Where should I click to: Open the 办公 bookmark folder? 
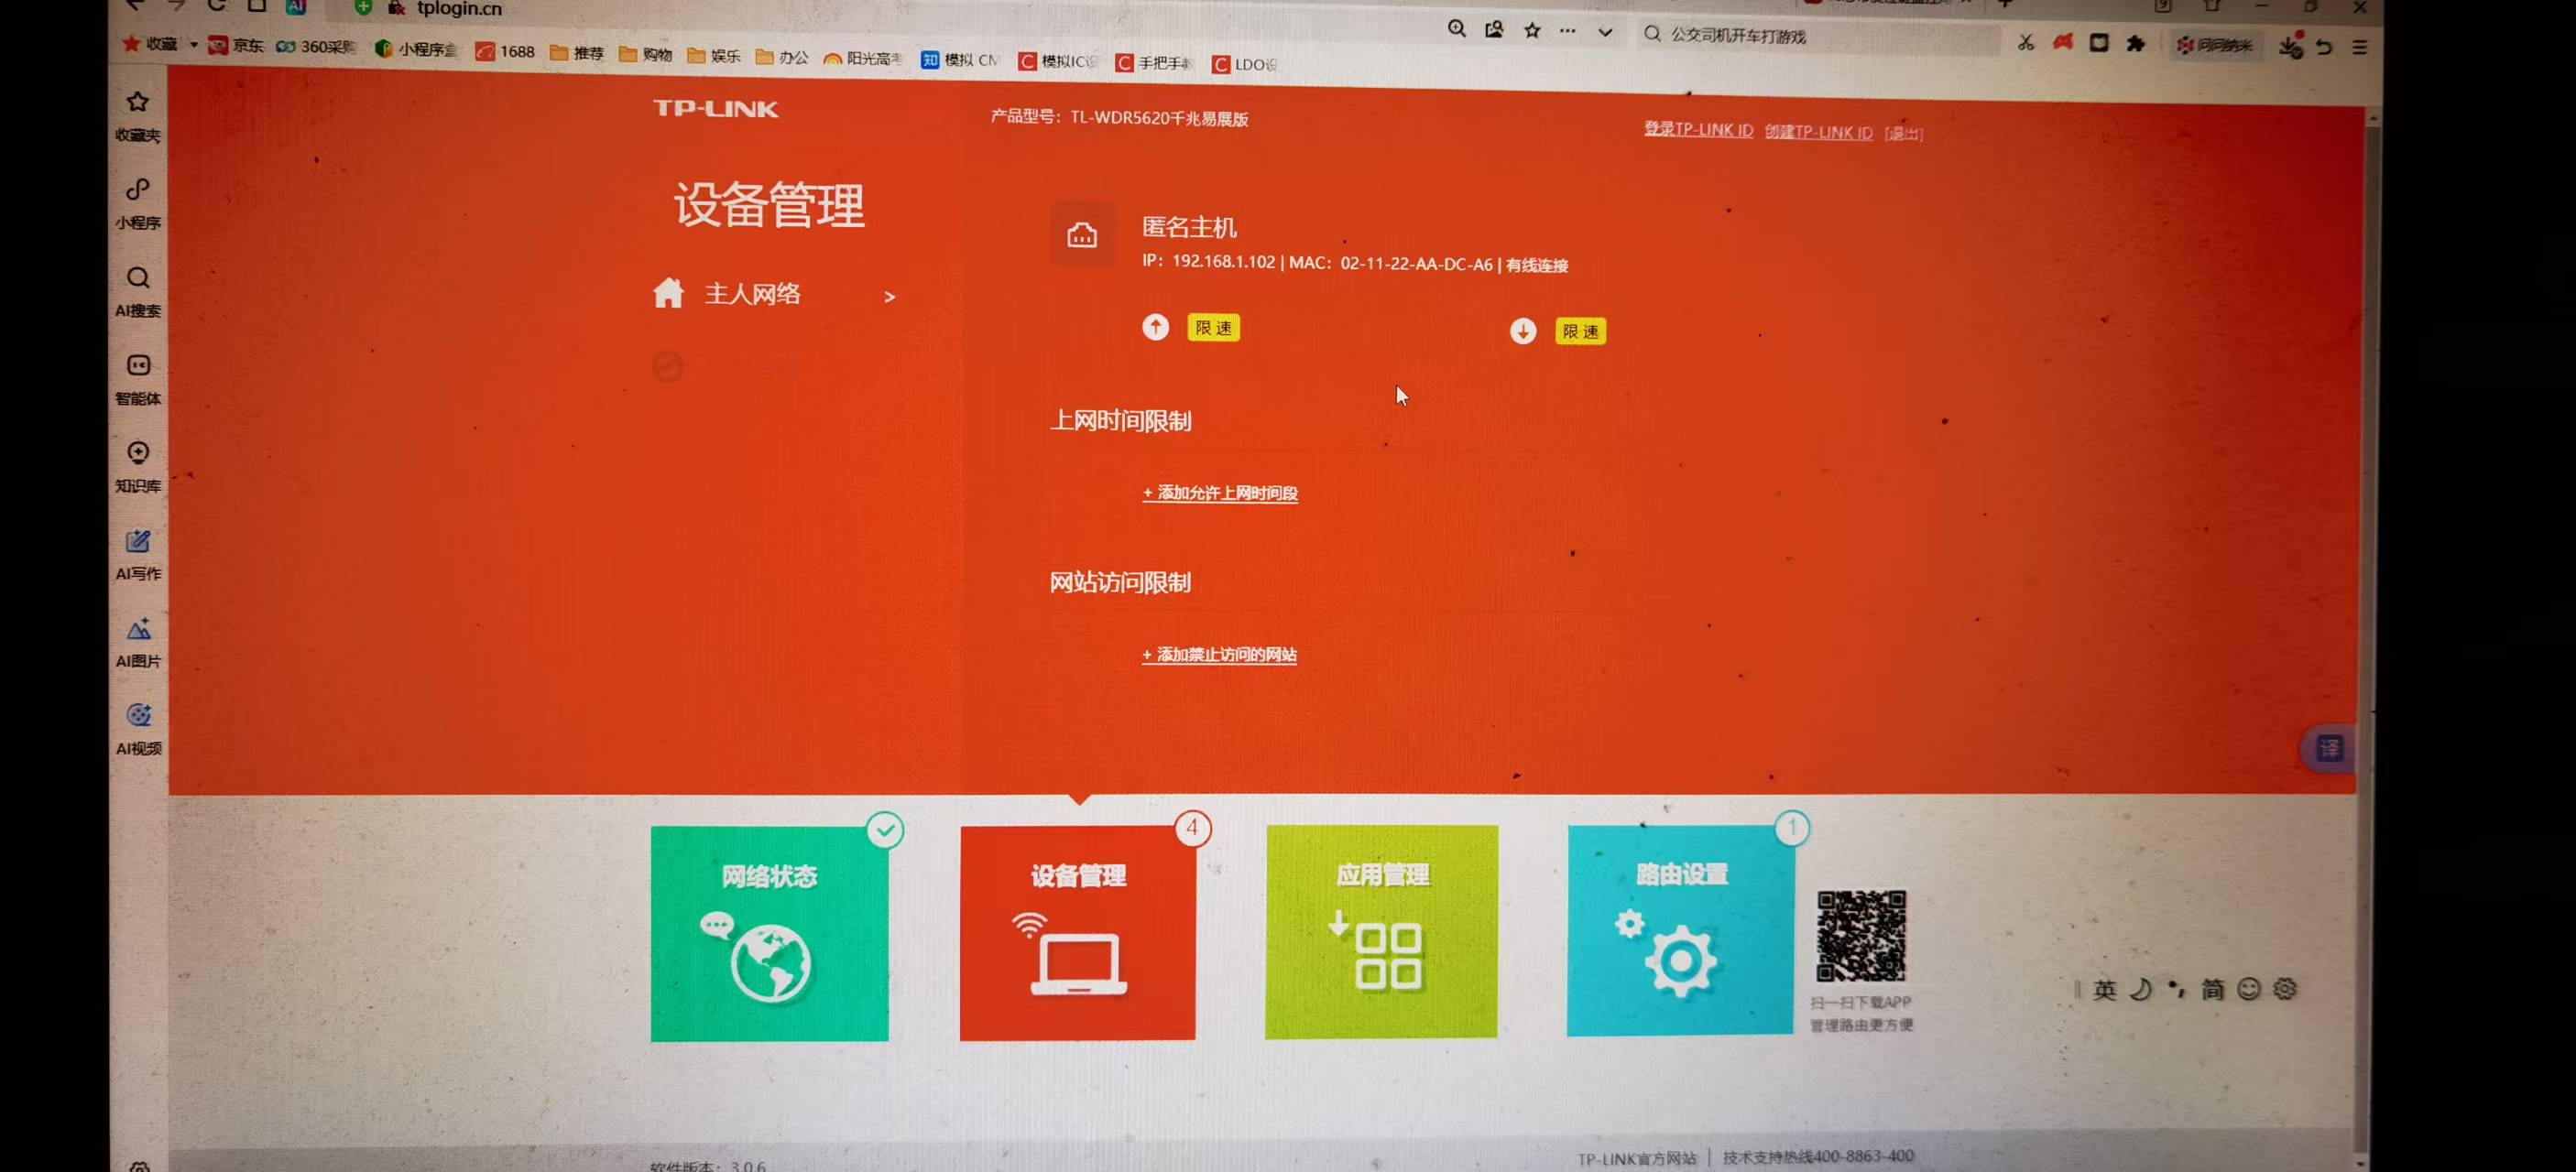click(782, 57)
